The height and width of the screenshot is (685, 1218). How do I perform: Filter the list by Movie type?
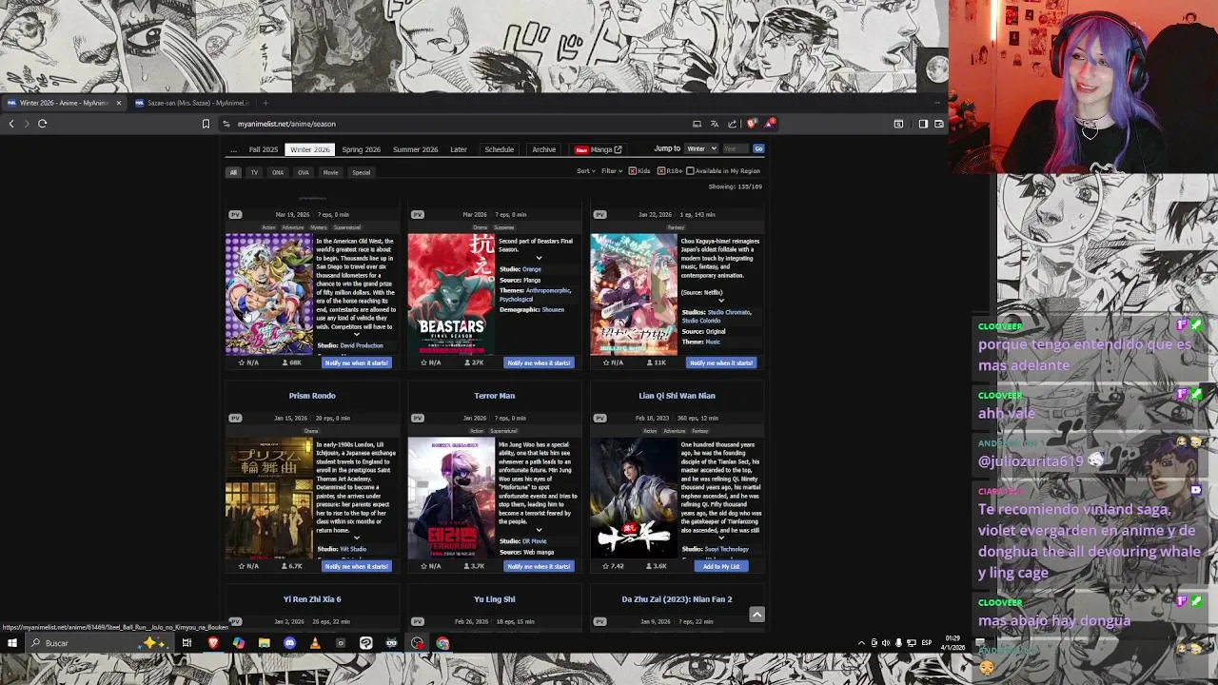[330, 172]
